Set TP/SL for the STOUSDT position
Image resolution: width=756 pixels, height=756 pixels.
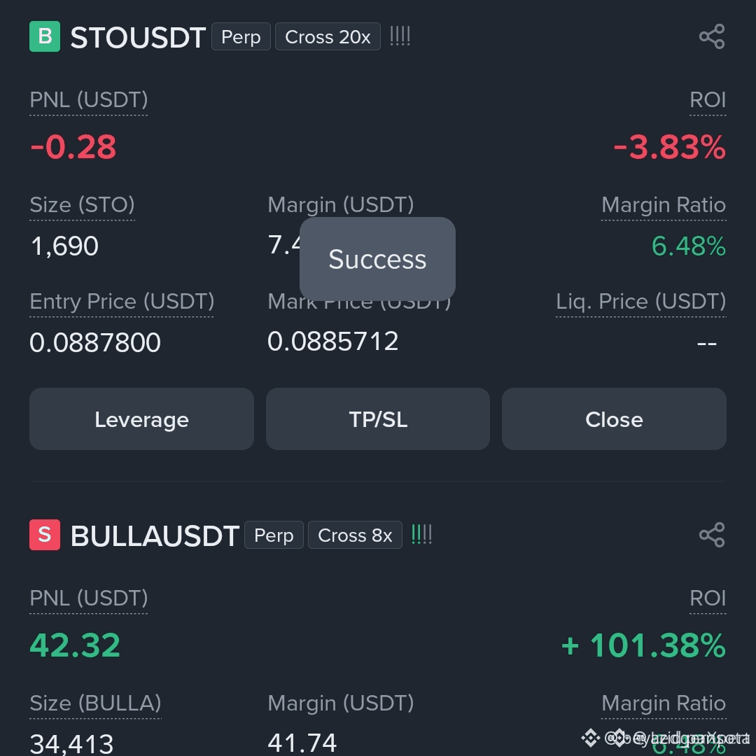click(378, 419)
